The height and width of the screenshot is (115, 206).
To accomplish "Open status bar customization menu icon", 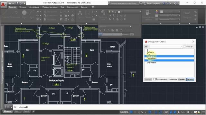I will [x=203, y=112].
